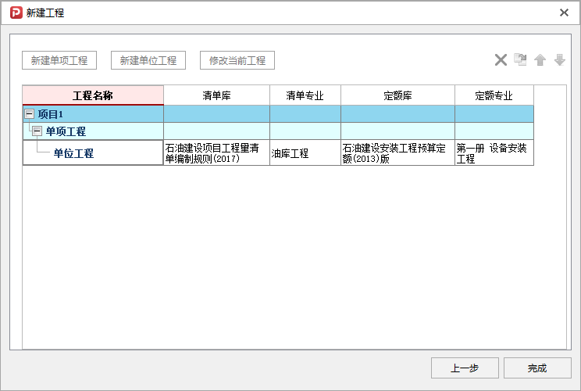The width and height of the screenshot is (581, 391).
Task: Click the copy project icon
Action: (520, 60)
